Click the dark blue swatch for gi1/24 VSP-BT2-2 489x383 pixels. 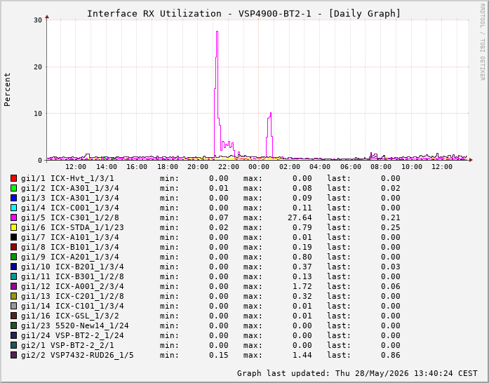13,335
